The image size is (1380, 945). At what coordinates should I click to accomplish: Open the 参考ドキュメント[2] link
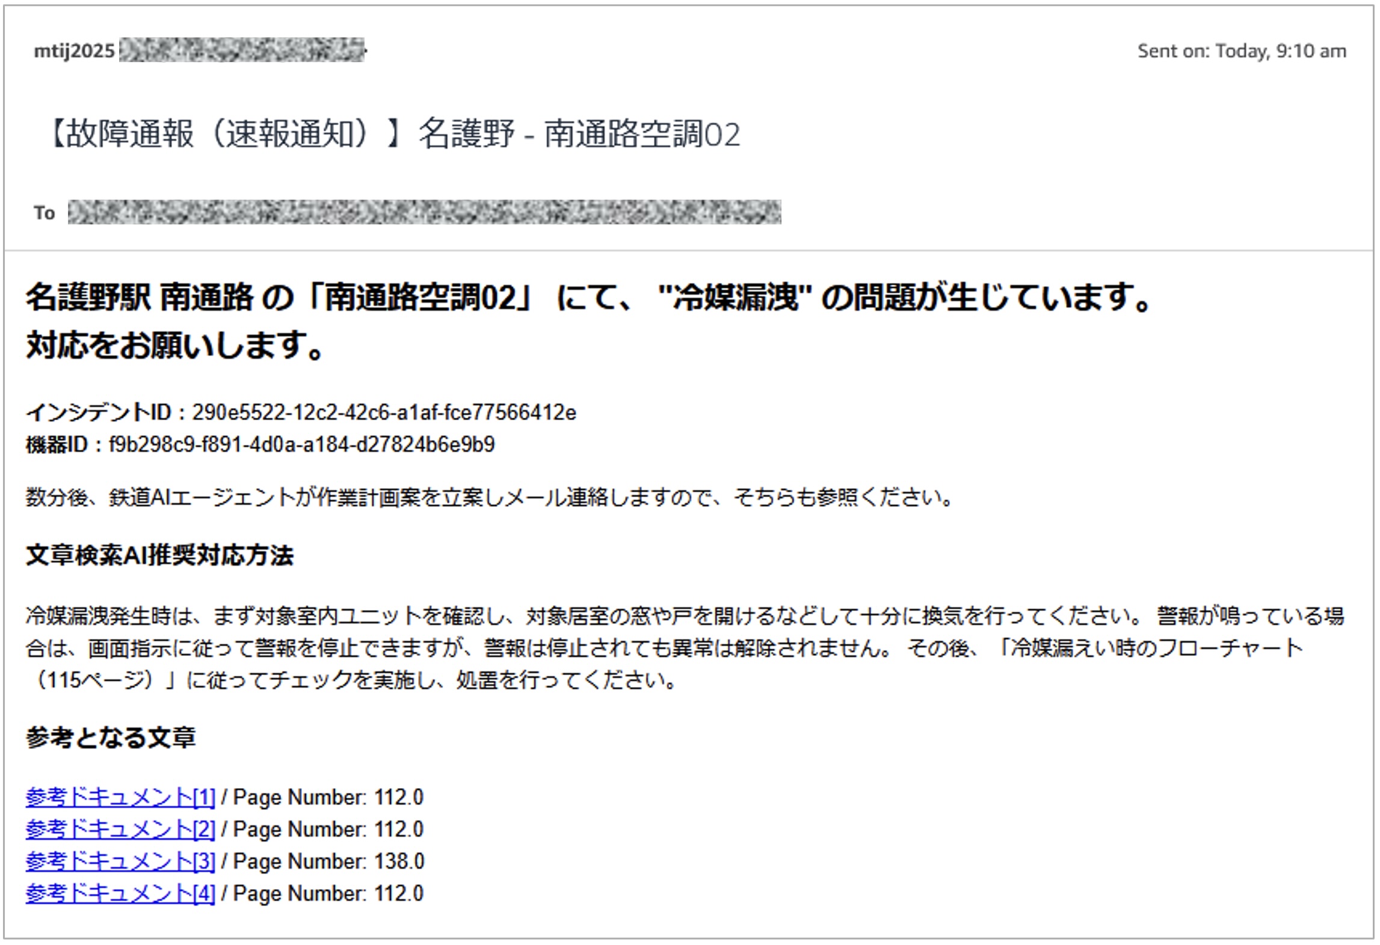coord(120,829)
